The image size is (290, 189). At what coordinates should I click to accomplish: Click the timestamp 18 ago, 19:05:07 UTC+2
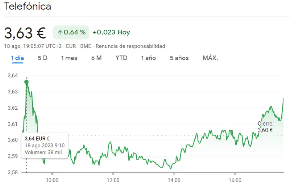33,46
